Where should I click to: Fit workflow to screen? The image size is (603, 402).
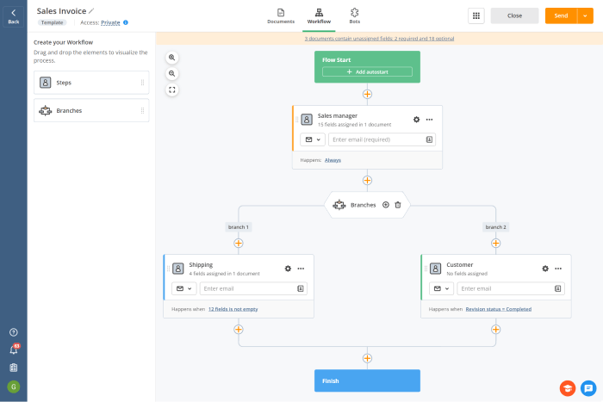click(x=172, y=90)
